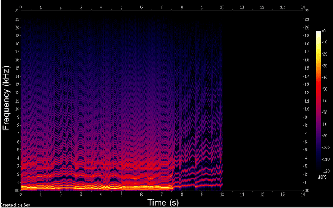333x208 pixels.
Task: Click the 14 second mark on bottom time axis
Action: coord(302,194)
